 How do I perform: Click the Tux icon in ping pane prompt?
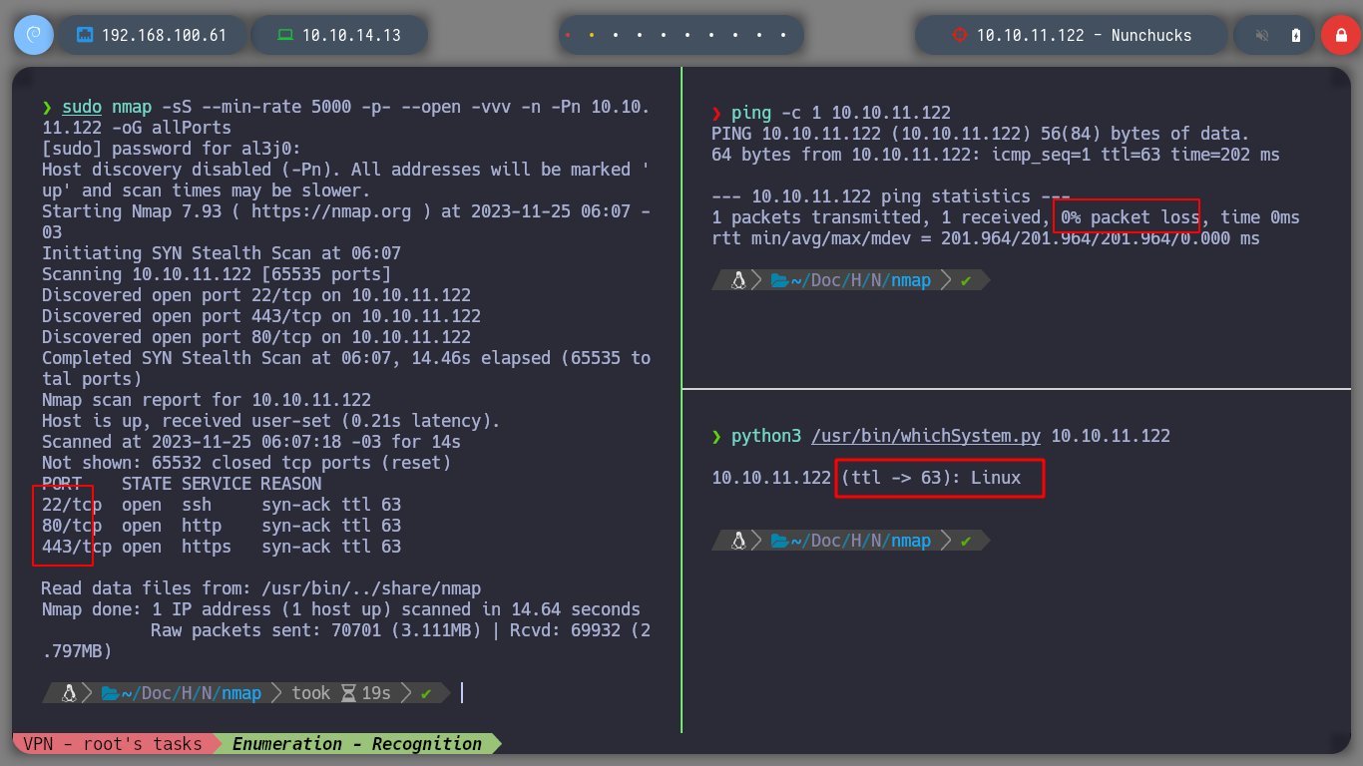(739, 280)
